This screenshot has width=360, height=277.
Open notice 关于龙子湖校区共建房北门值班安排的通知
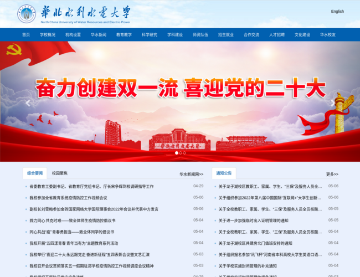tap(255, 243)
